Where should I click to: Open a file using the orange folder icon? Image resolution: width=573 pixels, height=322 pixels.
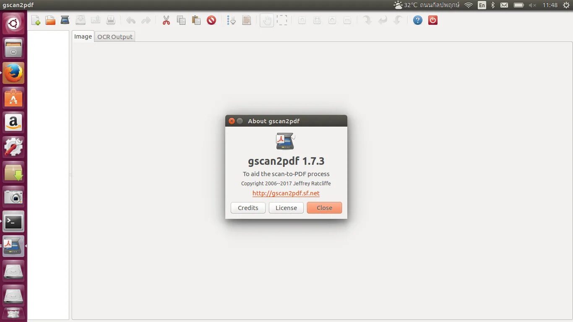click(x=51, y=20)
